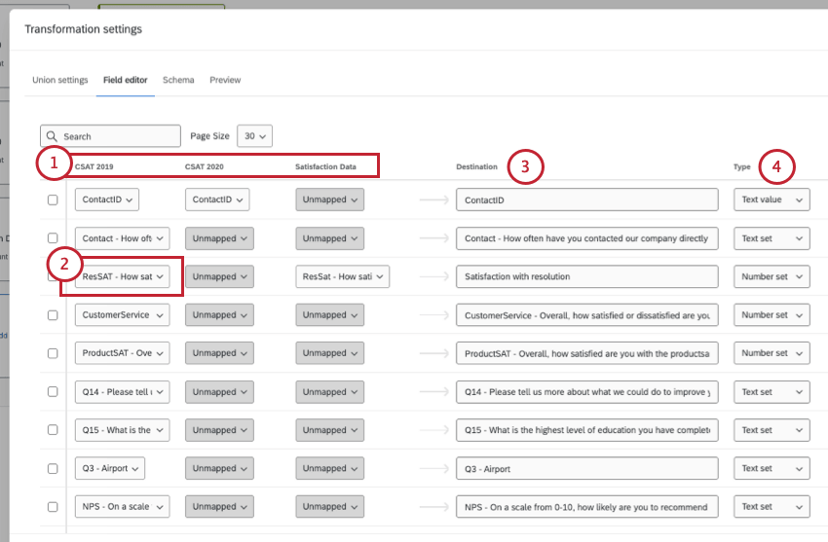Click the Q3 - Airport destination field

pos(586,469)
